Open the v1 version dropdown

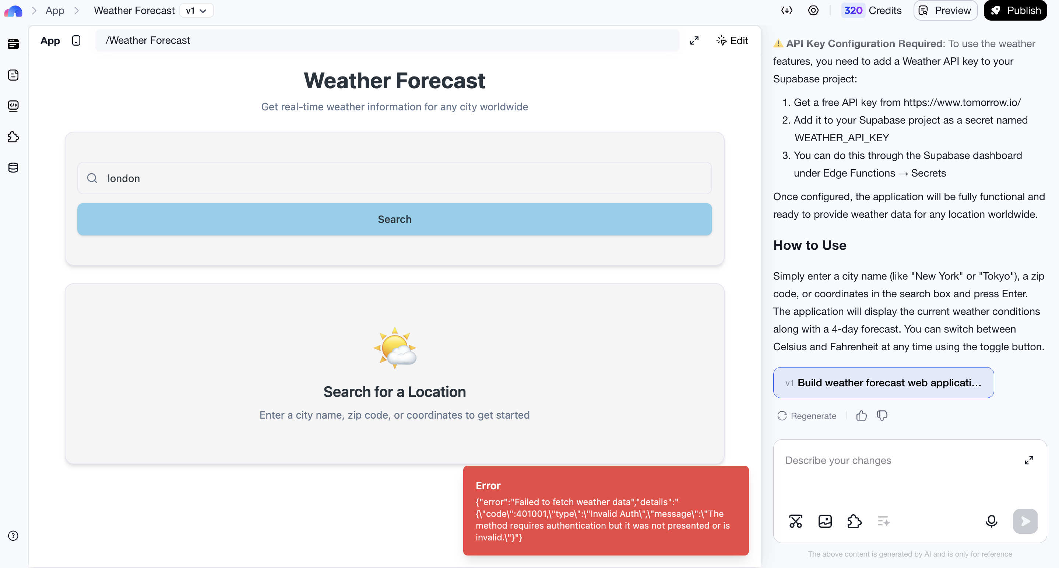[197, 10]
